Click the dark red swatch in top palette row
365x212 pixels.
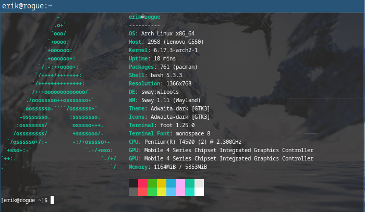point(143,183)
